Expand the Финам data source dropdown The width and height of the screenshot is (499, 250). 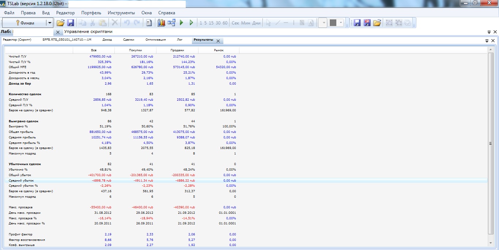[x=49, y=23]
